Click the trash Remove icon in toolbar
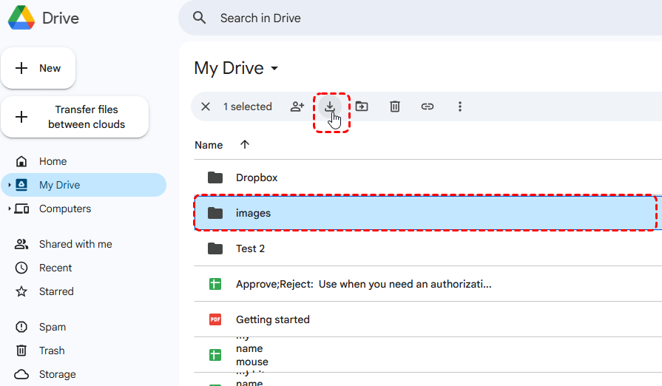 pos(395,106)
